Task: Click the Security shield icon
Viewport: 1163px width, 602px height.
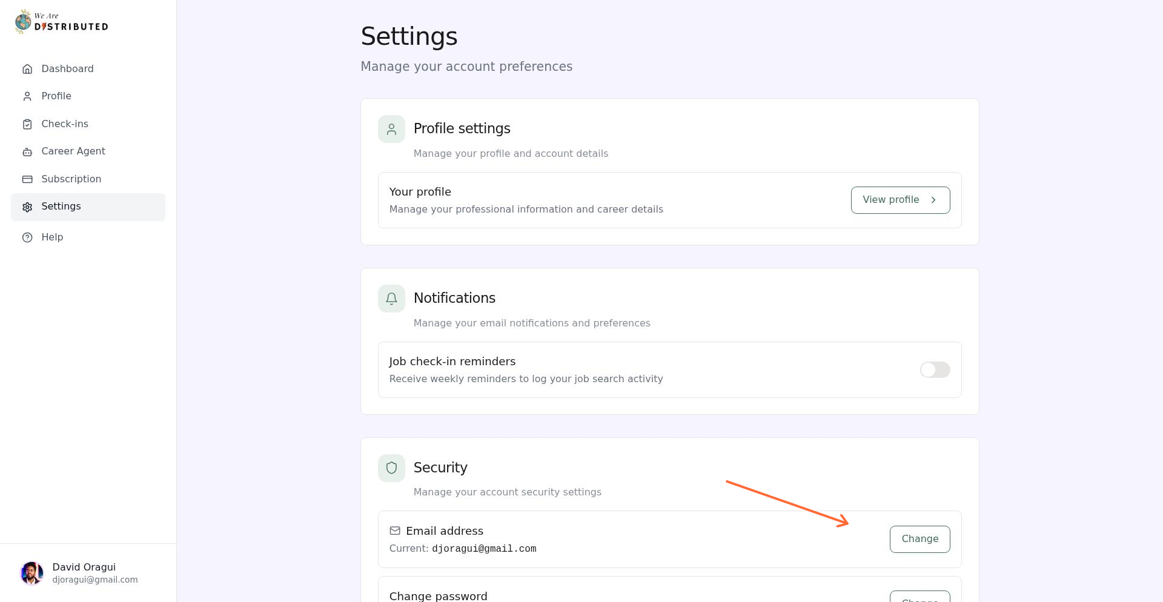Action: pyautogui.click(x=391, y=468)
